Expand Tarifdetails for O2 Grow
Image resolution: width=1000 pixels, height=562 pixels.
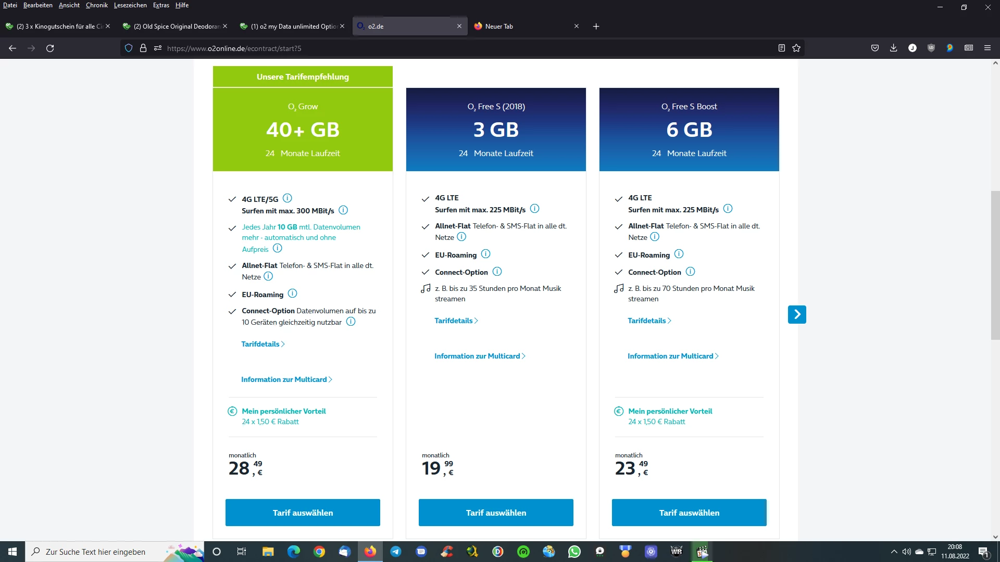click(x=262, y=344)
